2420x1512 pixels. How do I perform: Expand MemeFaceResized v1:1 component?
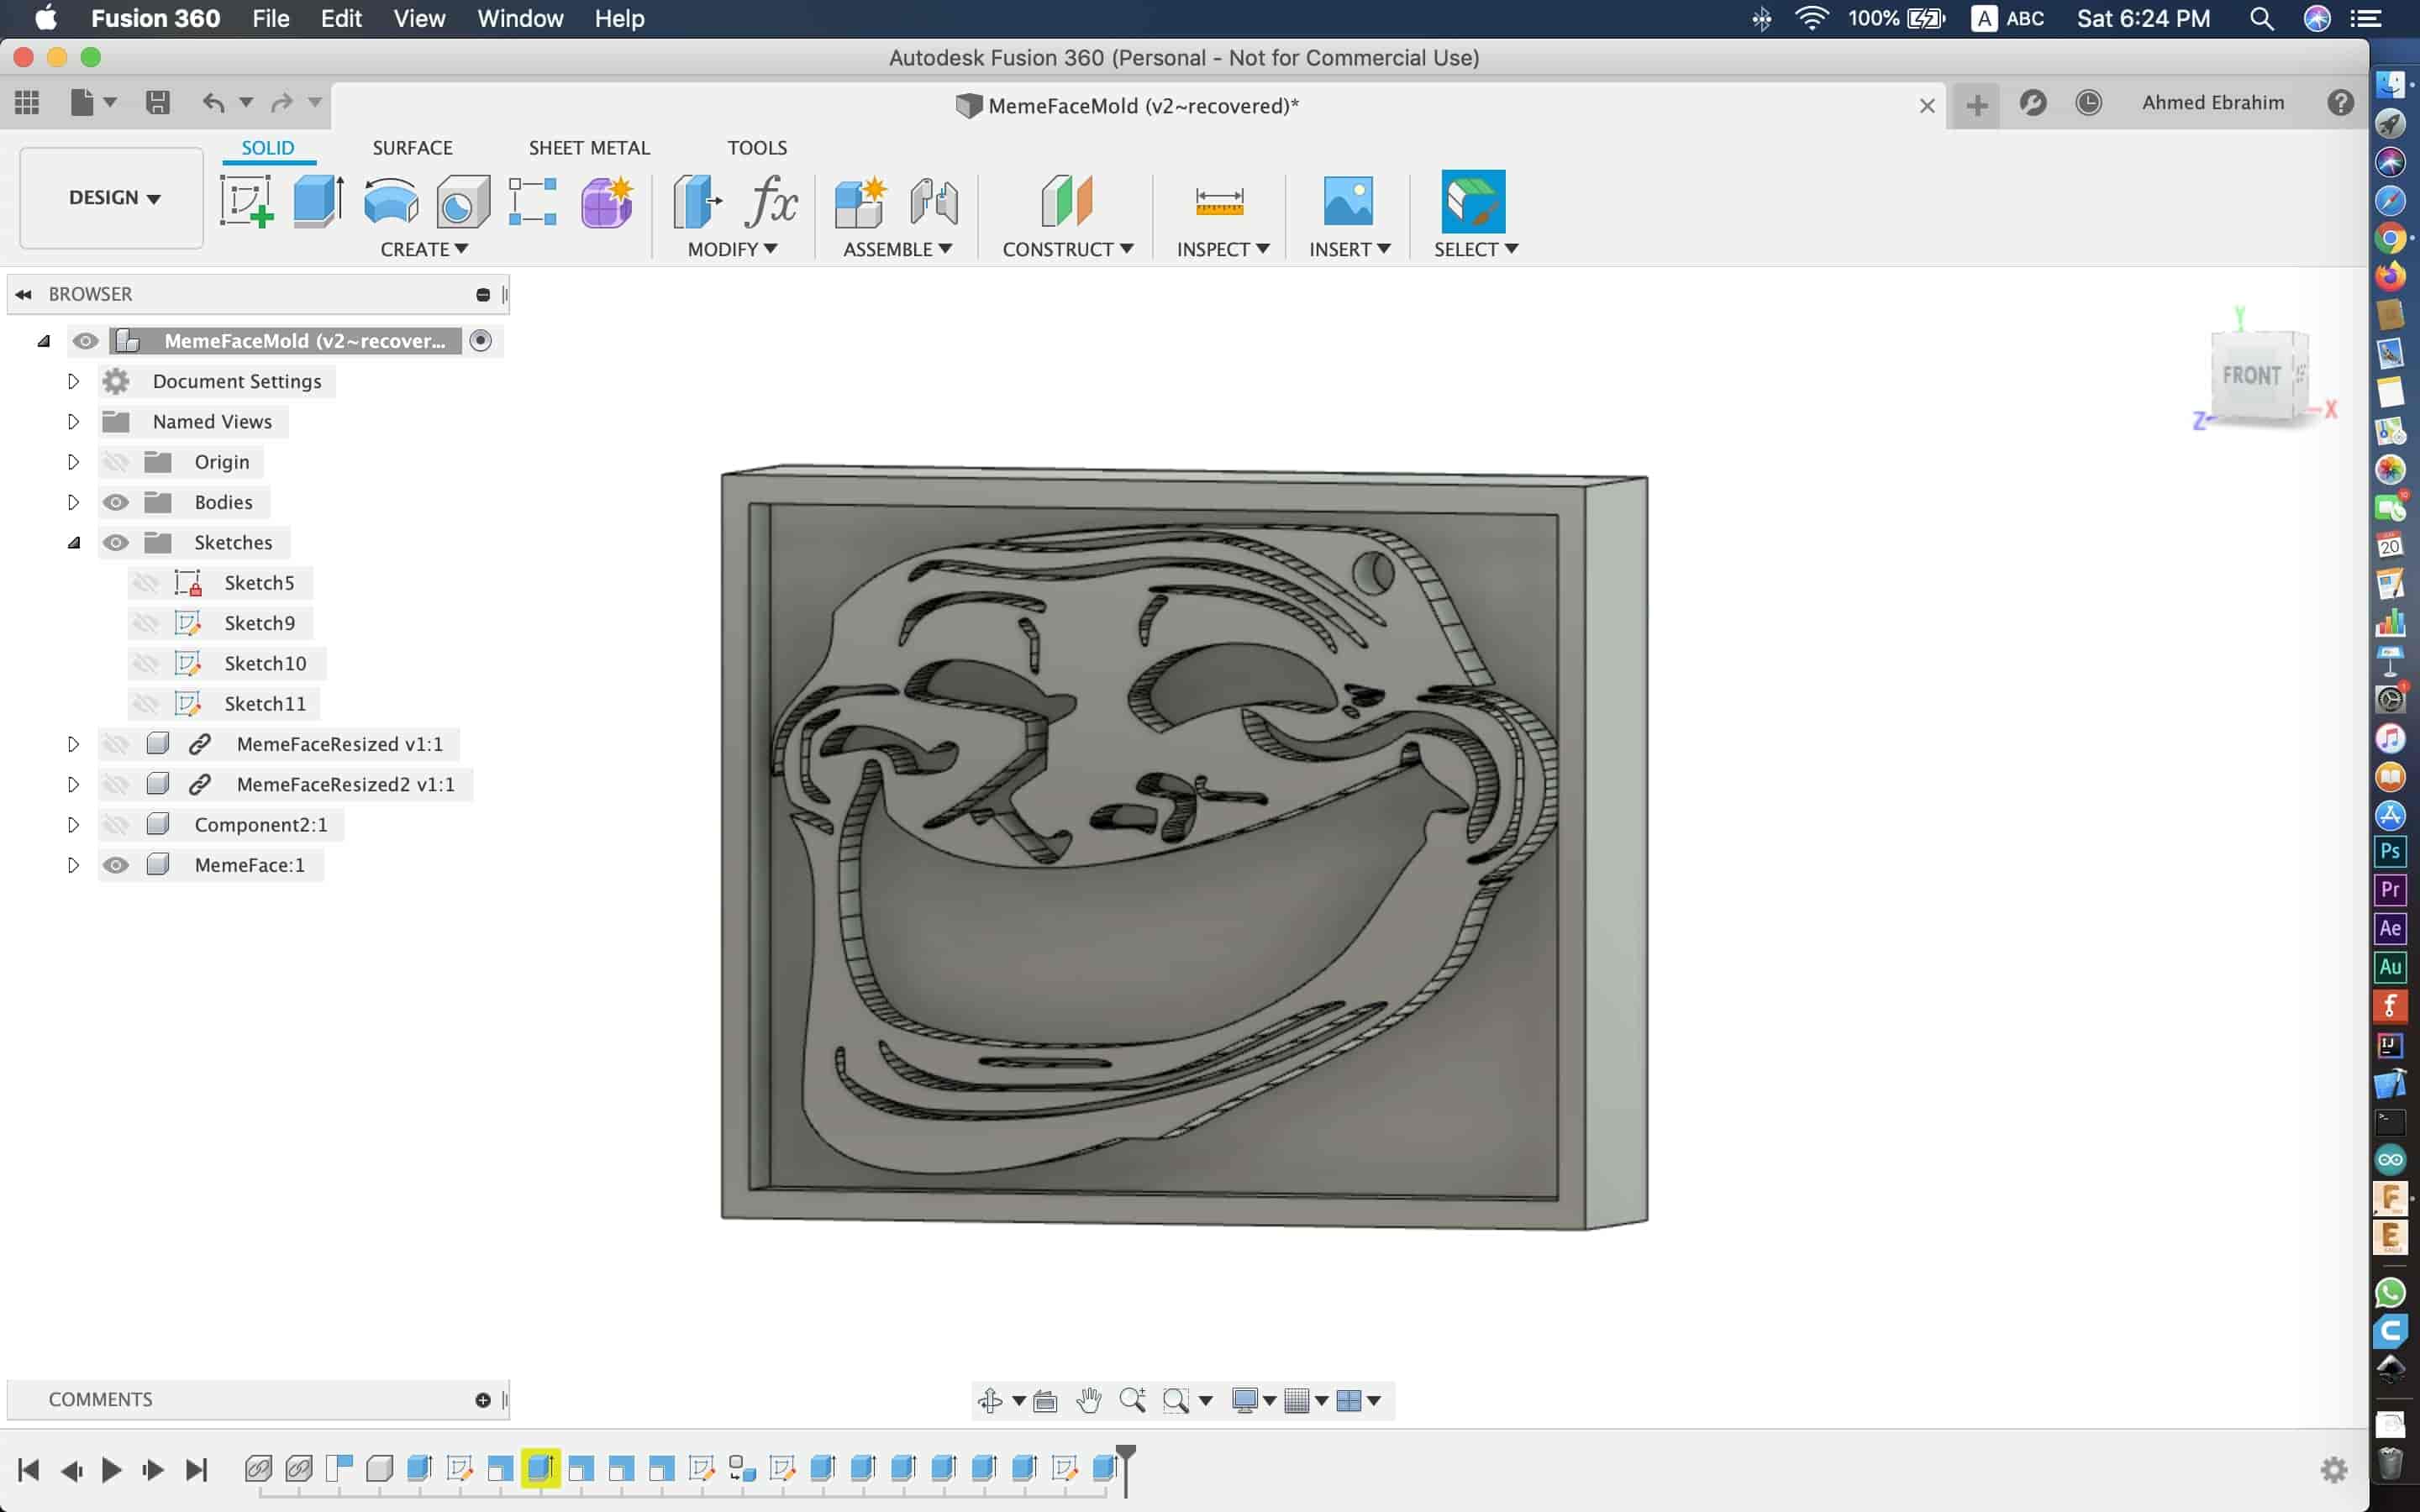point(73,744)
